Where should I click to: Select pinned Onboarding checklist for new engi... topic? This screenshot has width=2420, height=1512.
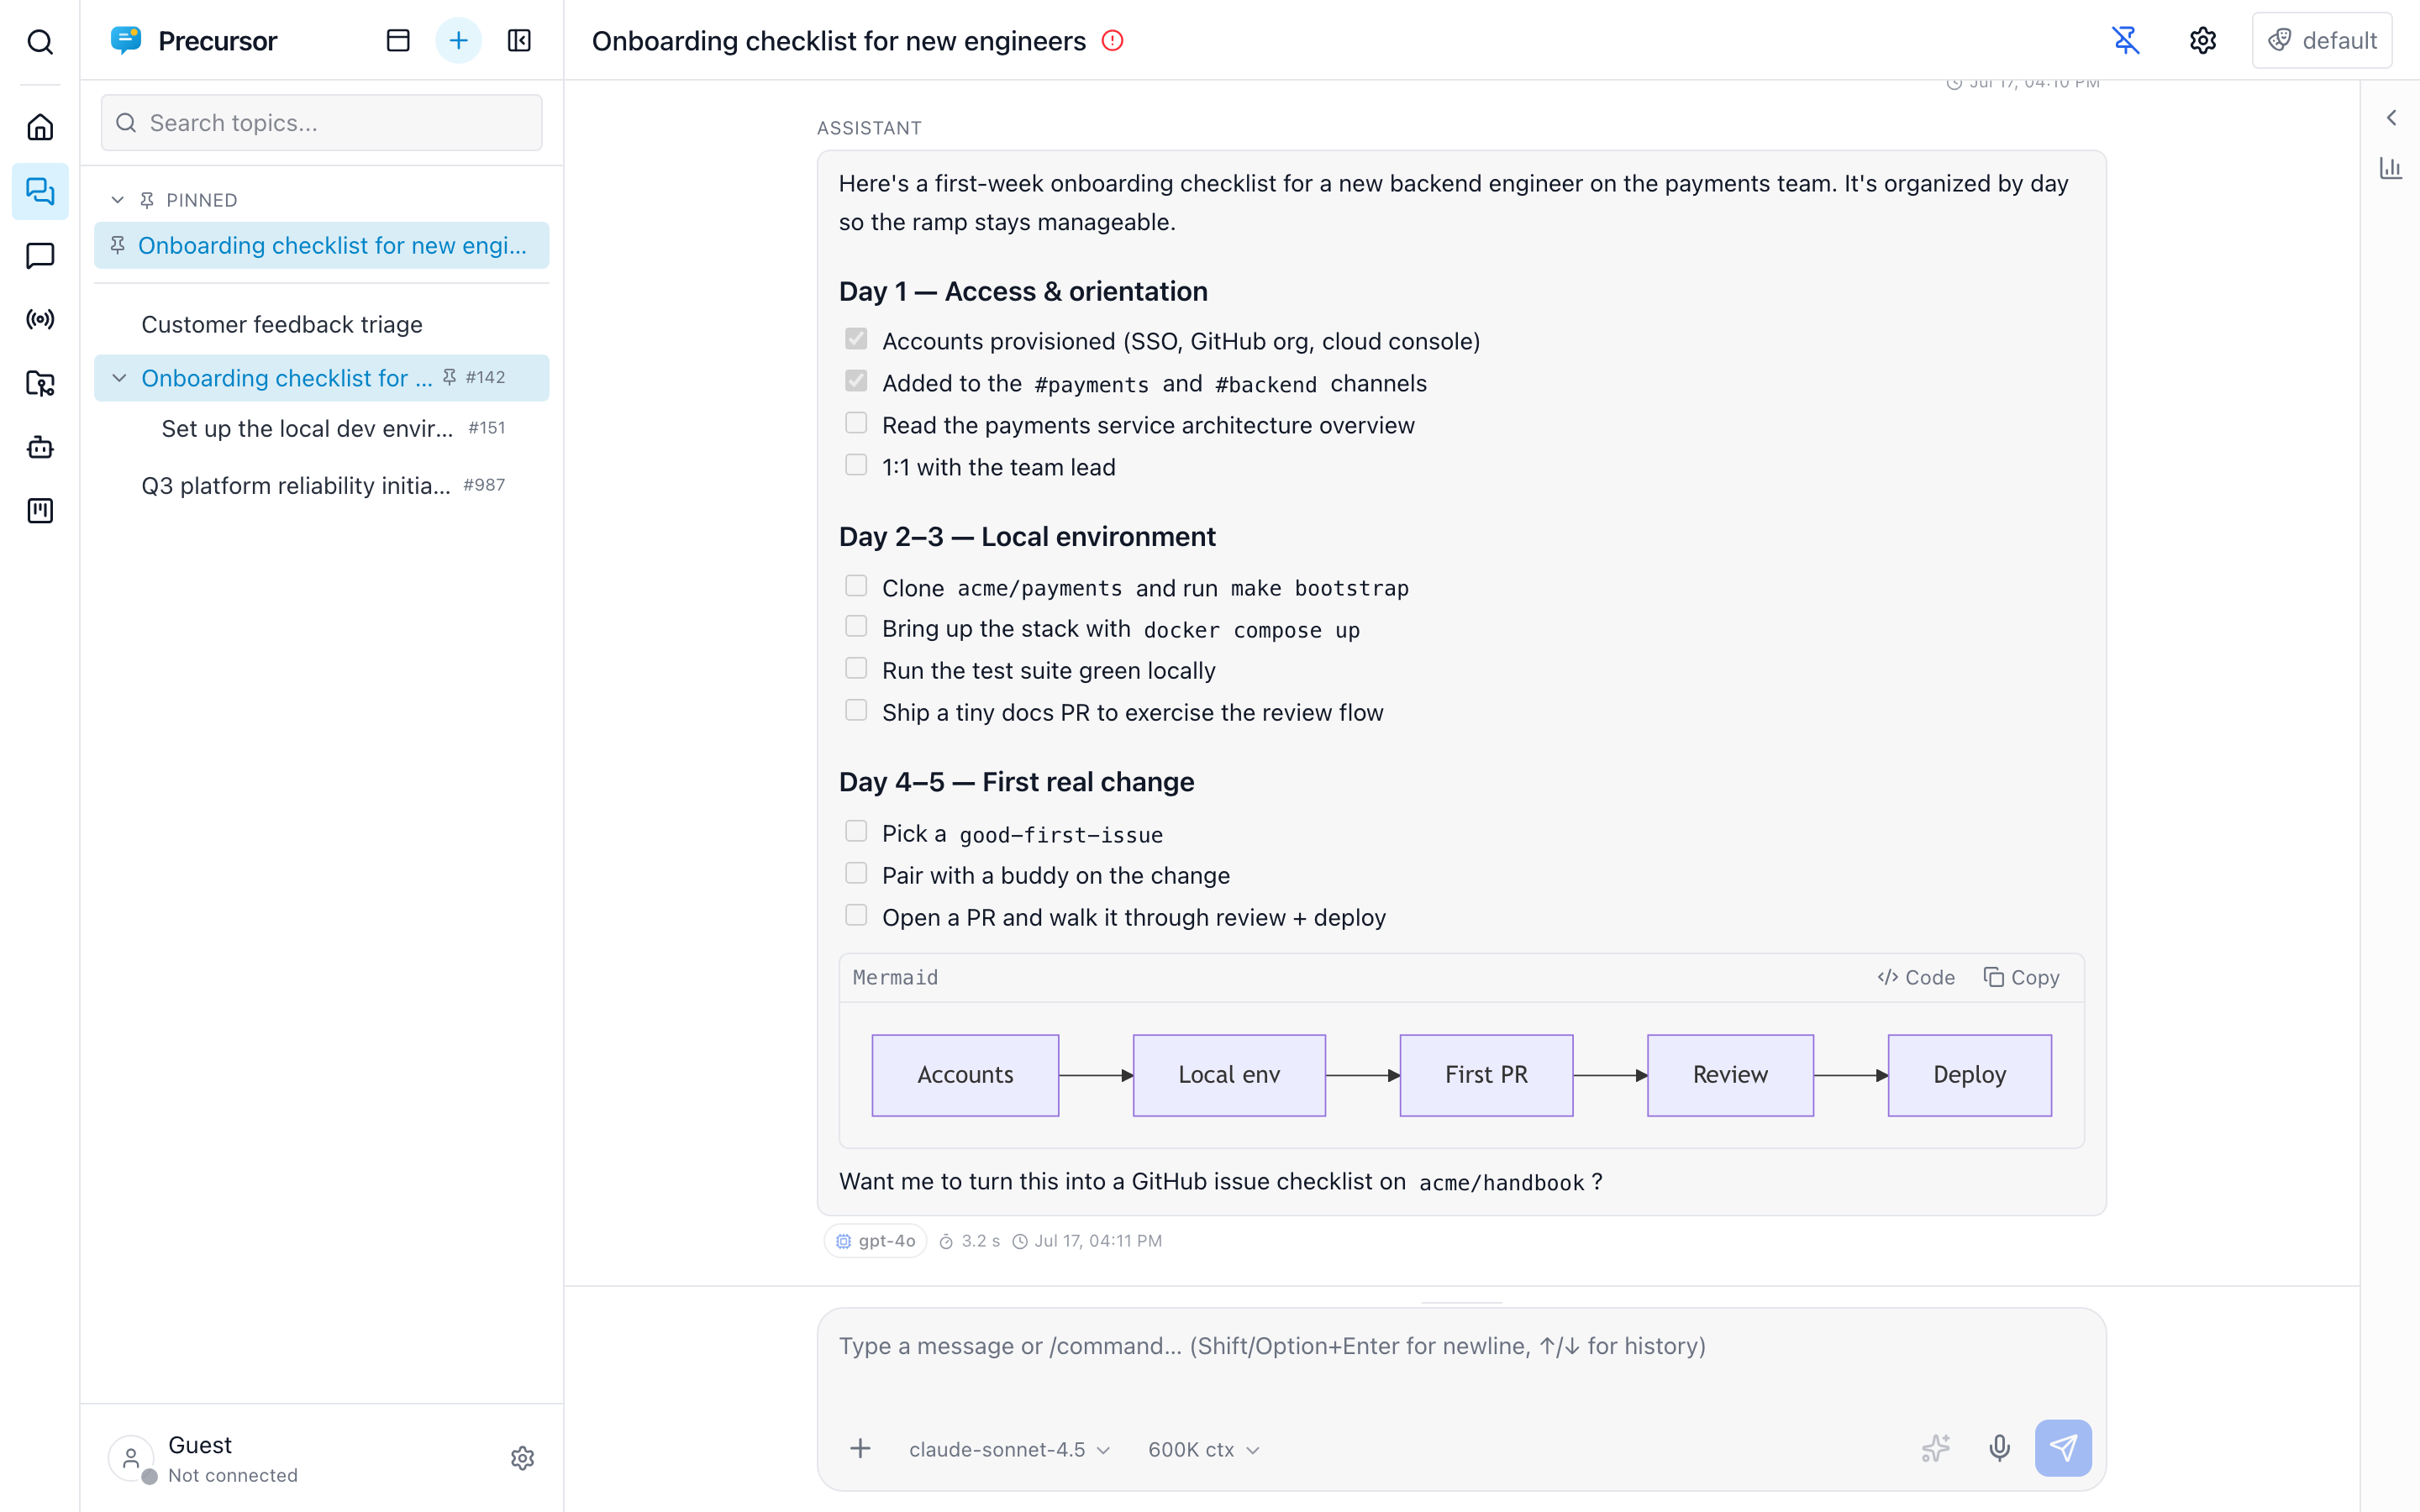[x=322, y=245]
